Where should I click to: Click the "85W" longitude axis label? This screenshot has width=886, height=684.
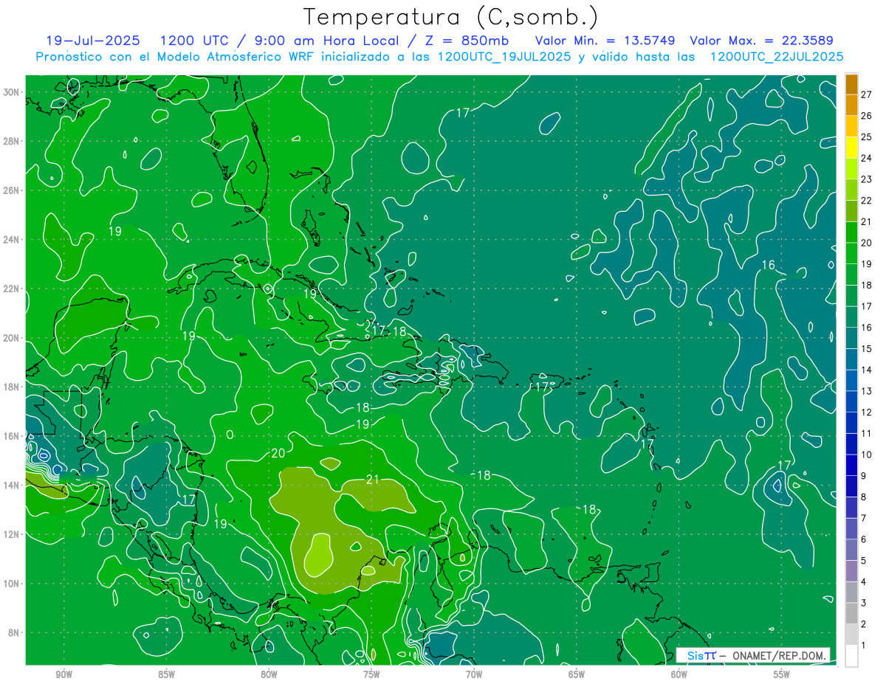[166, 674]
